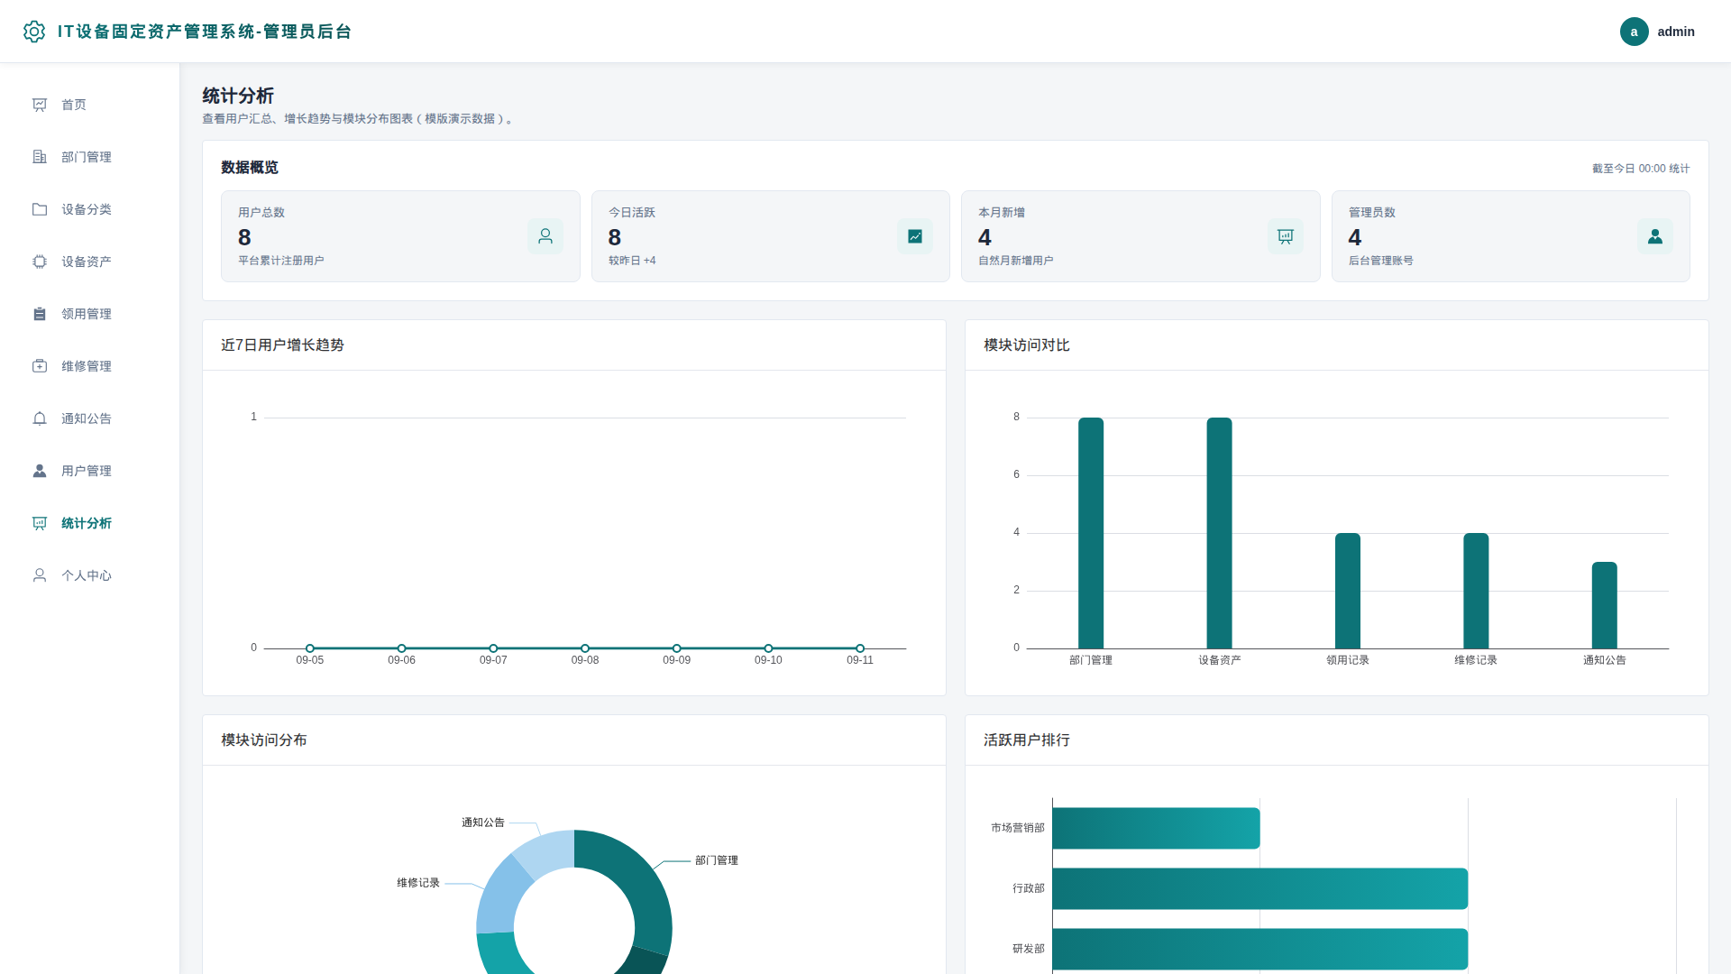Click the trend icon on 今日活跃 card
The image size is (1731, 974).
coord(915,236)
